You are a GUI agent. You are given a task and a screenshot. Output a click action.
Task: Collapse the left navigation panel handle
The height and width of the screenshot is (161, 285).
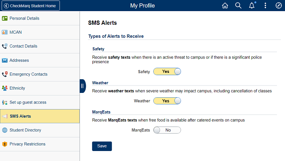coord(82,86)
